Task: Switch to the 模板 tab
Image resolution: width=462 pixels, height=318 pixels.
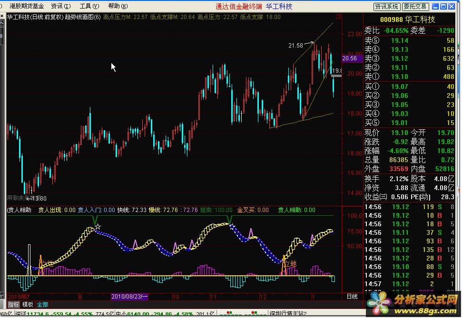Action: [x=28, y=305]
